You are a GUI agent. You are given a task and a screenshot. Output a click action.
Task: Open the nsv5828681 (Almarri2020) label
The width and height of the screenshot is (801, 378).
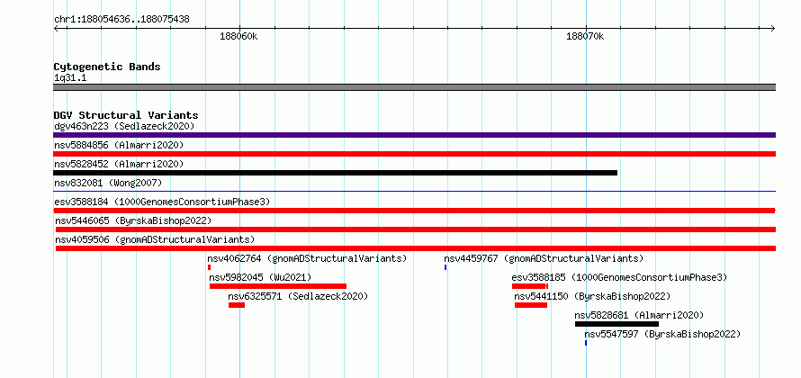pos(639,315)
